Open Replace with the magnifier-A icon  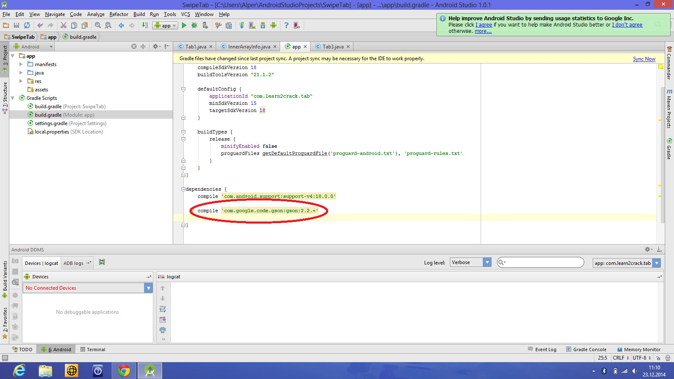[x=108, y=25]
